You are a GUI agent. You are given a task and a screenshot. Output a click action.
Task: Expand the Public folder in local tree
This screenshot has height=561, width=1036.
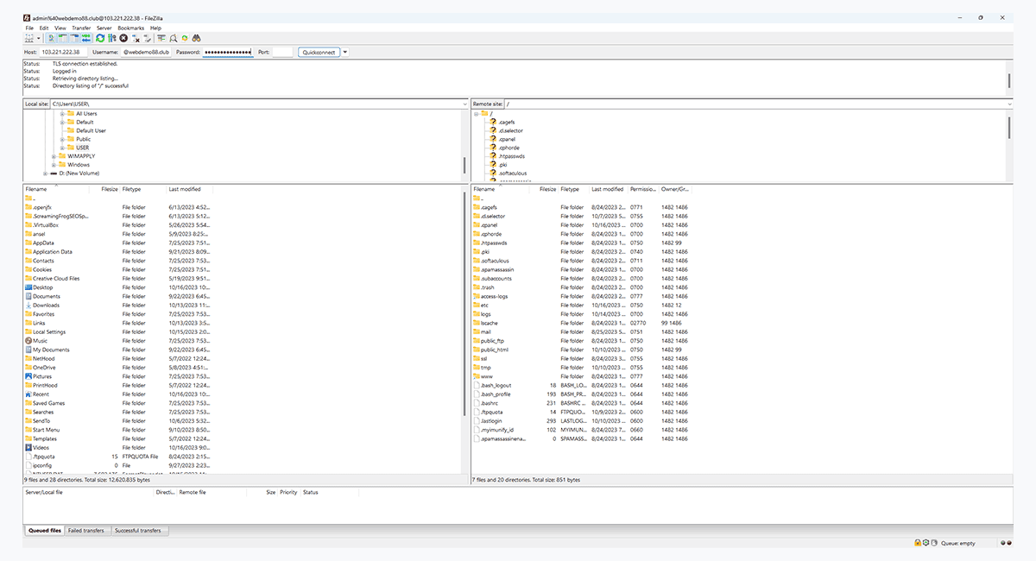click(x=62, y=139)
